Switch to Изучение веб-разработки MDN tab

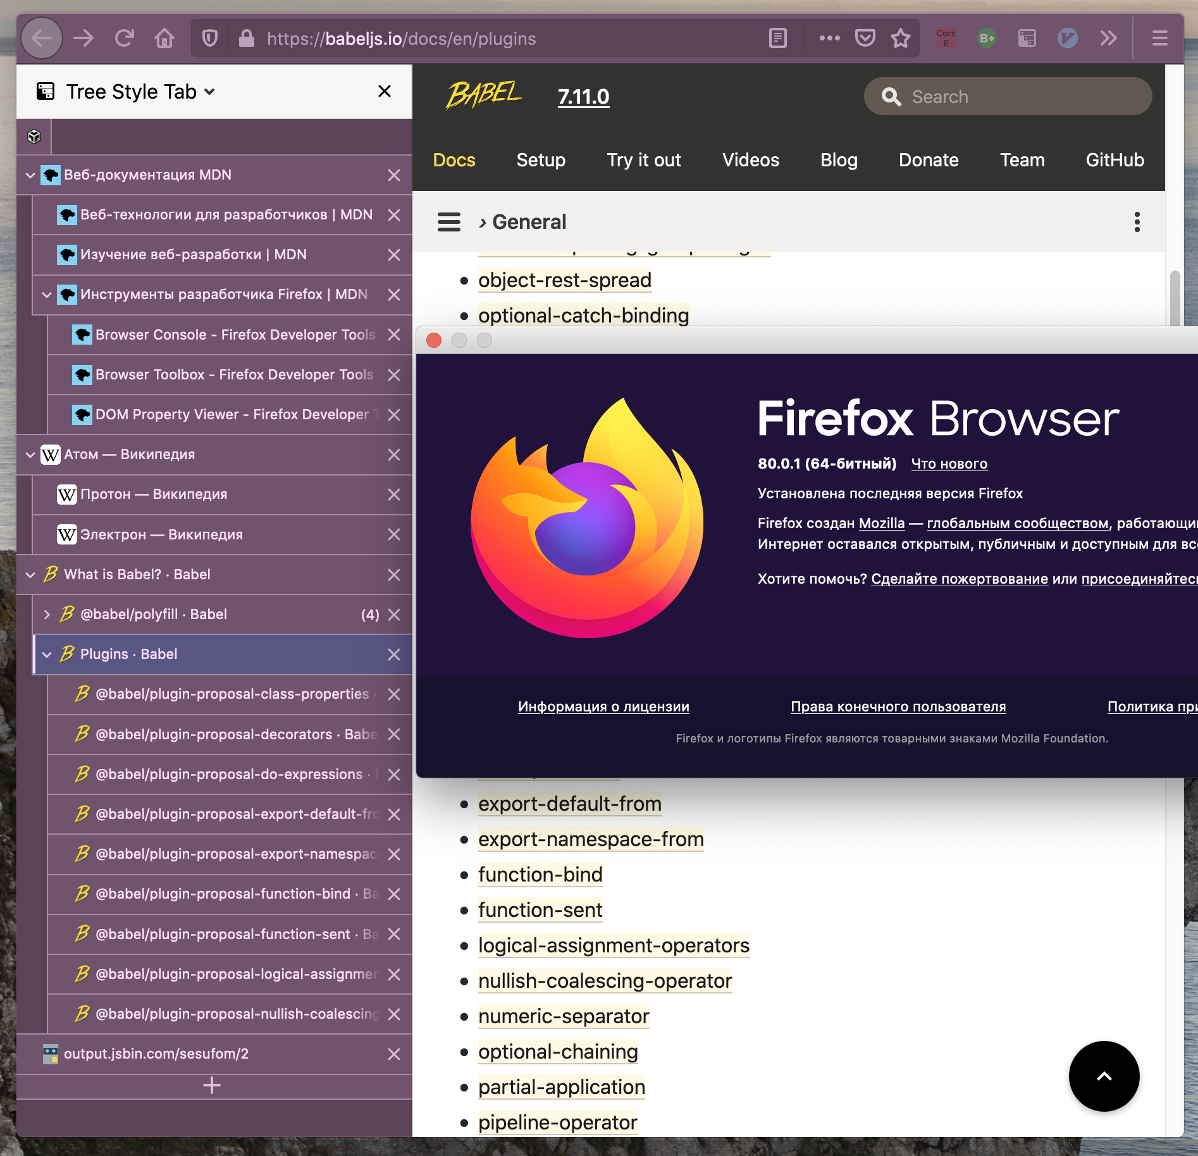(x=222, y=255)
